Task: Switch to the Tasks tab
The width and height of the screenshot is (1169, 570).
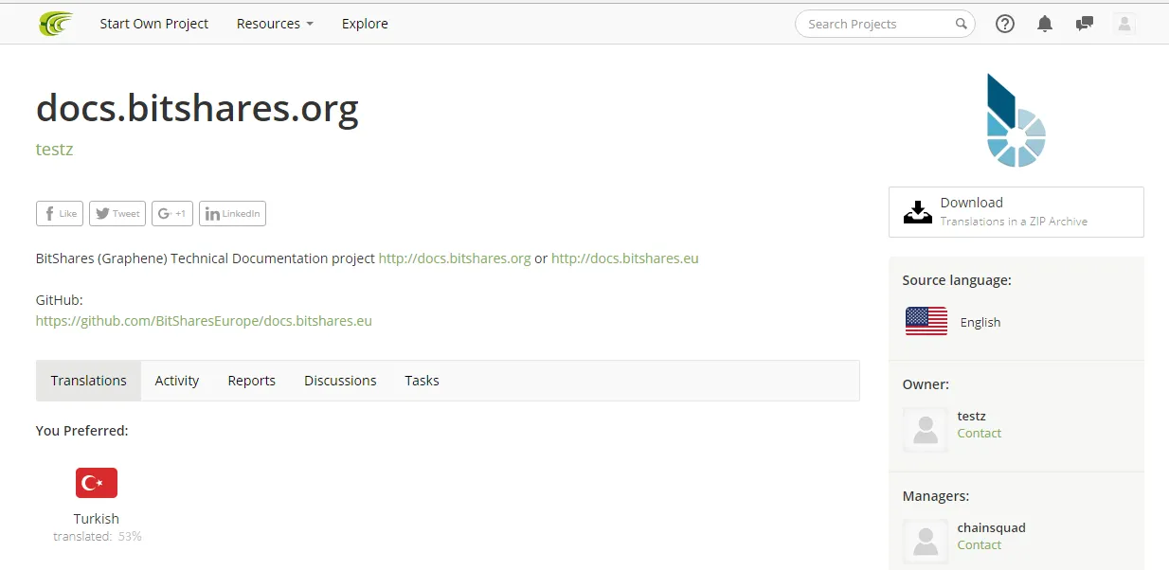Action: pos(422,381)
